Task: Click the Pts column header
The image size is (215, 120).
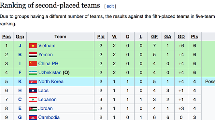Action: tap(194, 37)
